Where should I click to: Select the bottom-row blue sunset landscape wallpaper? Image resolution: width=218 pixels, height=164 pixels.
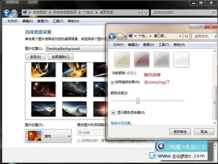click(x=43, y=109)
